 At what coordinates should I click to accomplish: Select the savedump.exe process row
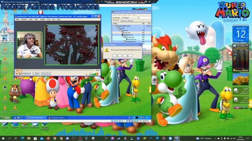(132, 42)
